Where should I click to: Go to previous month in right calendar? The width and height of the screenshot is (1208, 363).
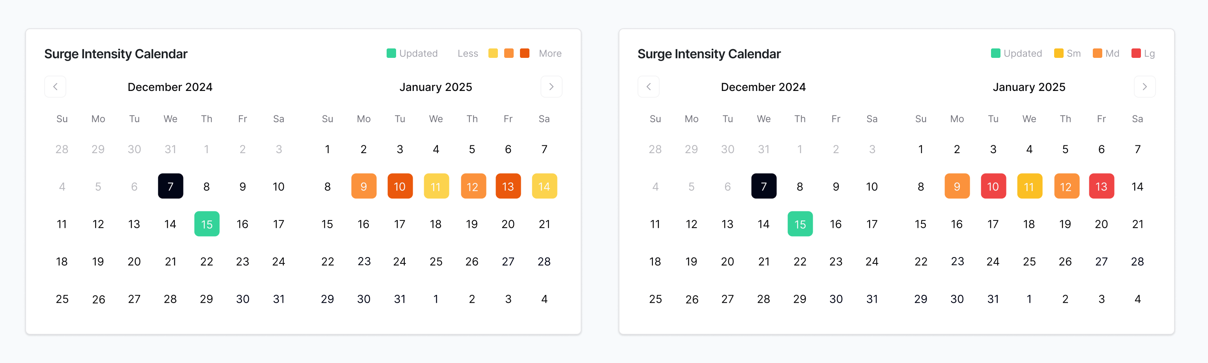click(649, 87)
